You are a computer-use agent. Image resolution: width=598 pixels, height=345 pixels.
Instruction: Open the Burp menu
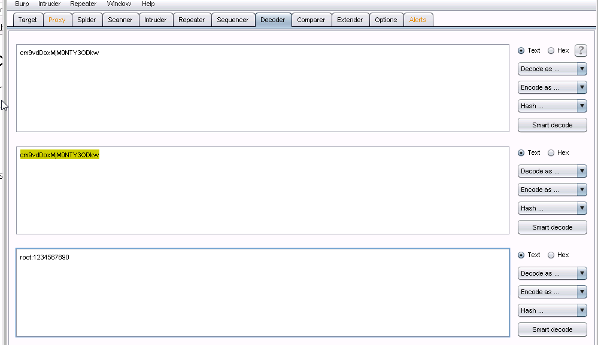click(22, 4)
